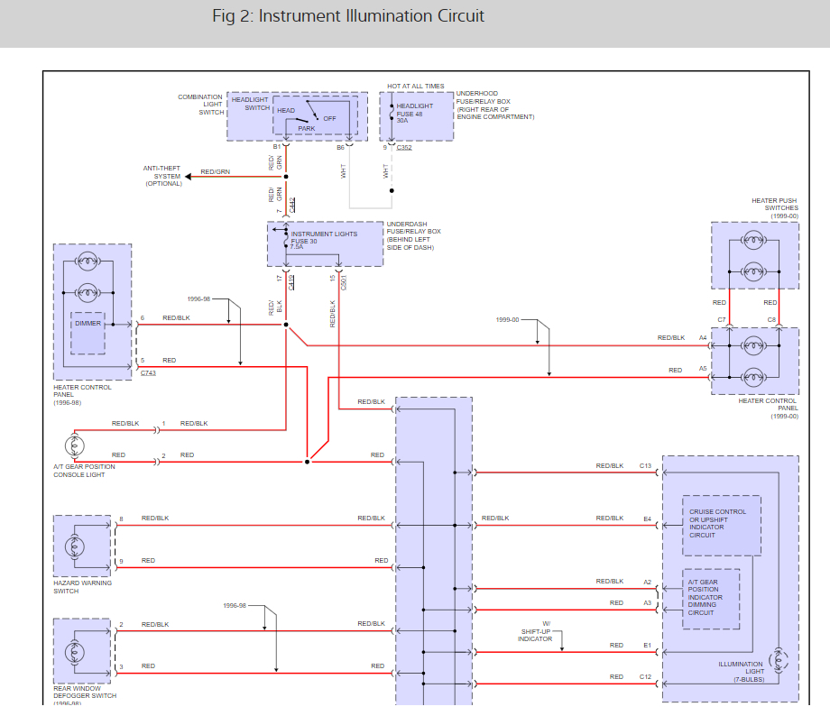Viewport: 830px width, 725px height.
Task: Click the 'DIMMER' box label
Action: [x=88, y=324]
